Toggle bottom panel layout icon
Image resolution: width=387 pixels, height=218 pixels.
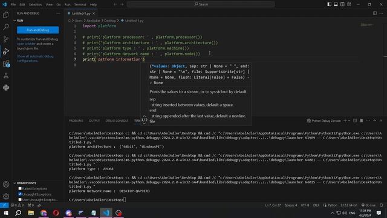tap(336, 4)
